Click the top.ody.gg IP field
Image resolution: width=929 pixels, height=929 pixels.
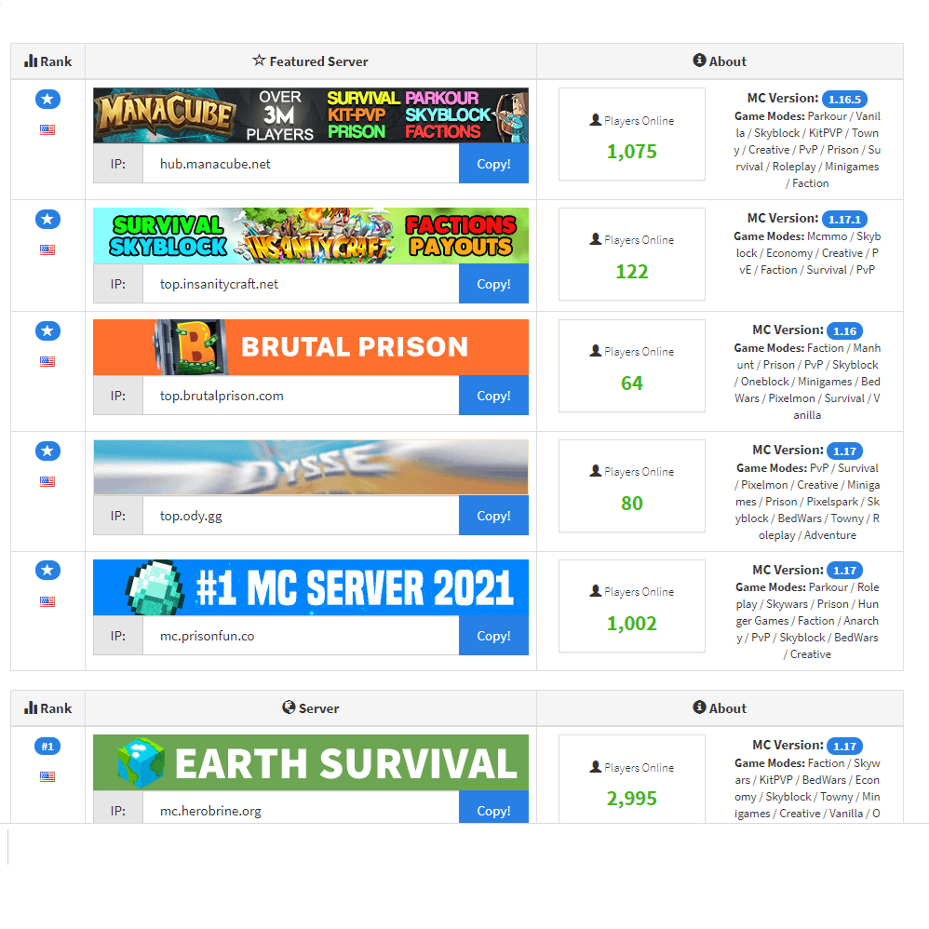[x=301, y=516]
